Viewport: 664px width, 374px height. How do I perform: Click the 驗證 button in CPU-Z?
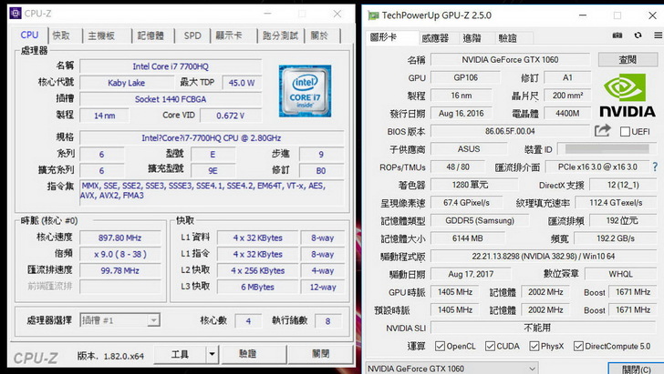[x=247, y=354]
